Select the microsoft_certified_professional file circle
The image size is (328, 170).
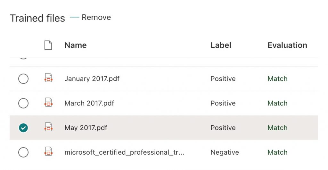[23, 152]
